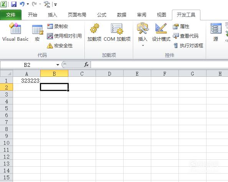Select column A header

pyautogui.click(x=27, y=74)
